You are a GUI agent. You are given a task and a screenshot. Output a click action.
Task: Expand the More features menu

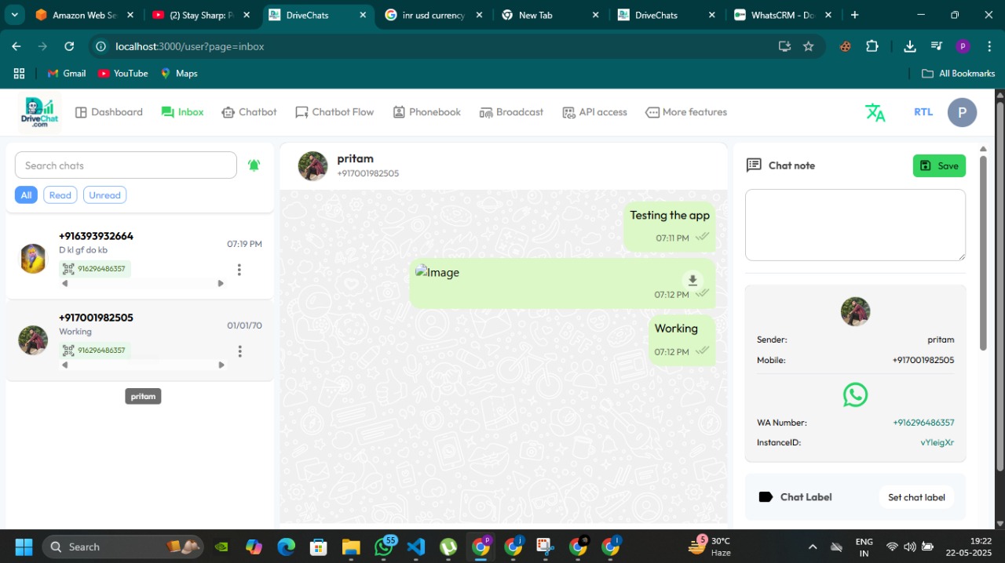coord(686,112)
